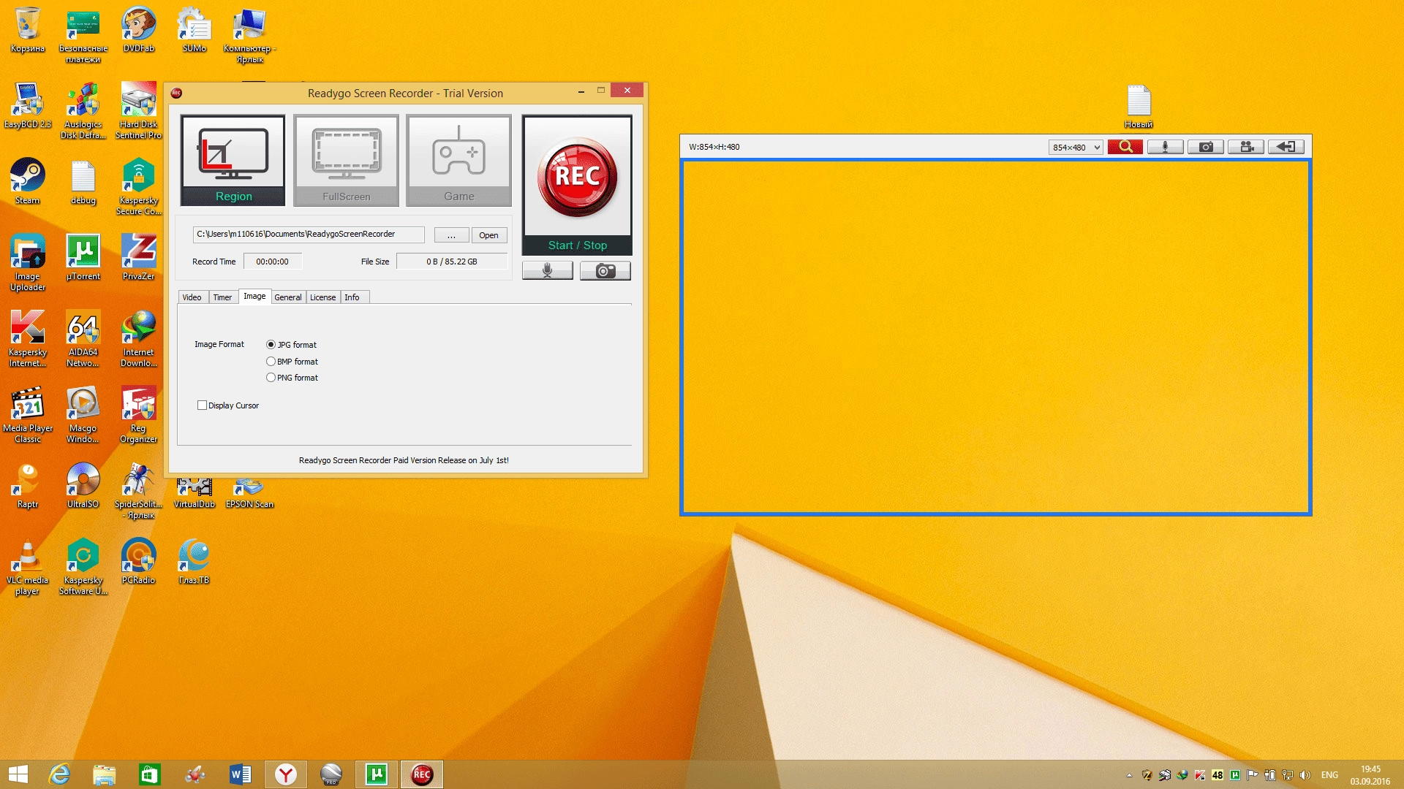Open Yandex browser from the taskbar
This screenshot has height=789, width=1404.
285,774
